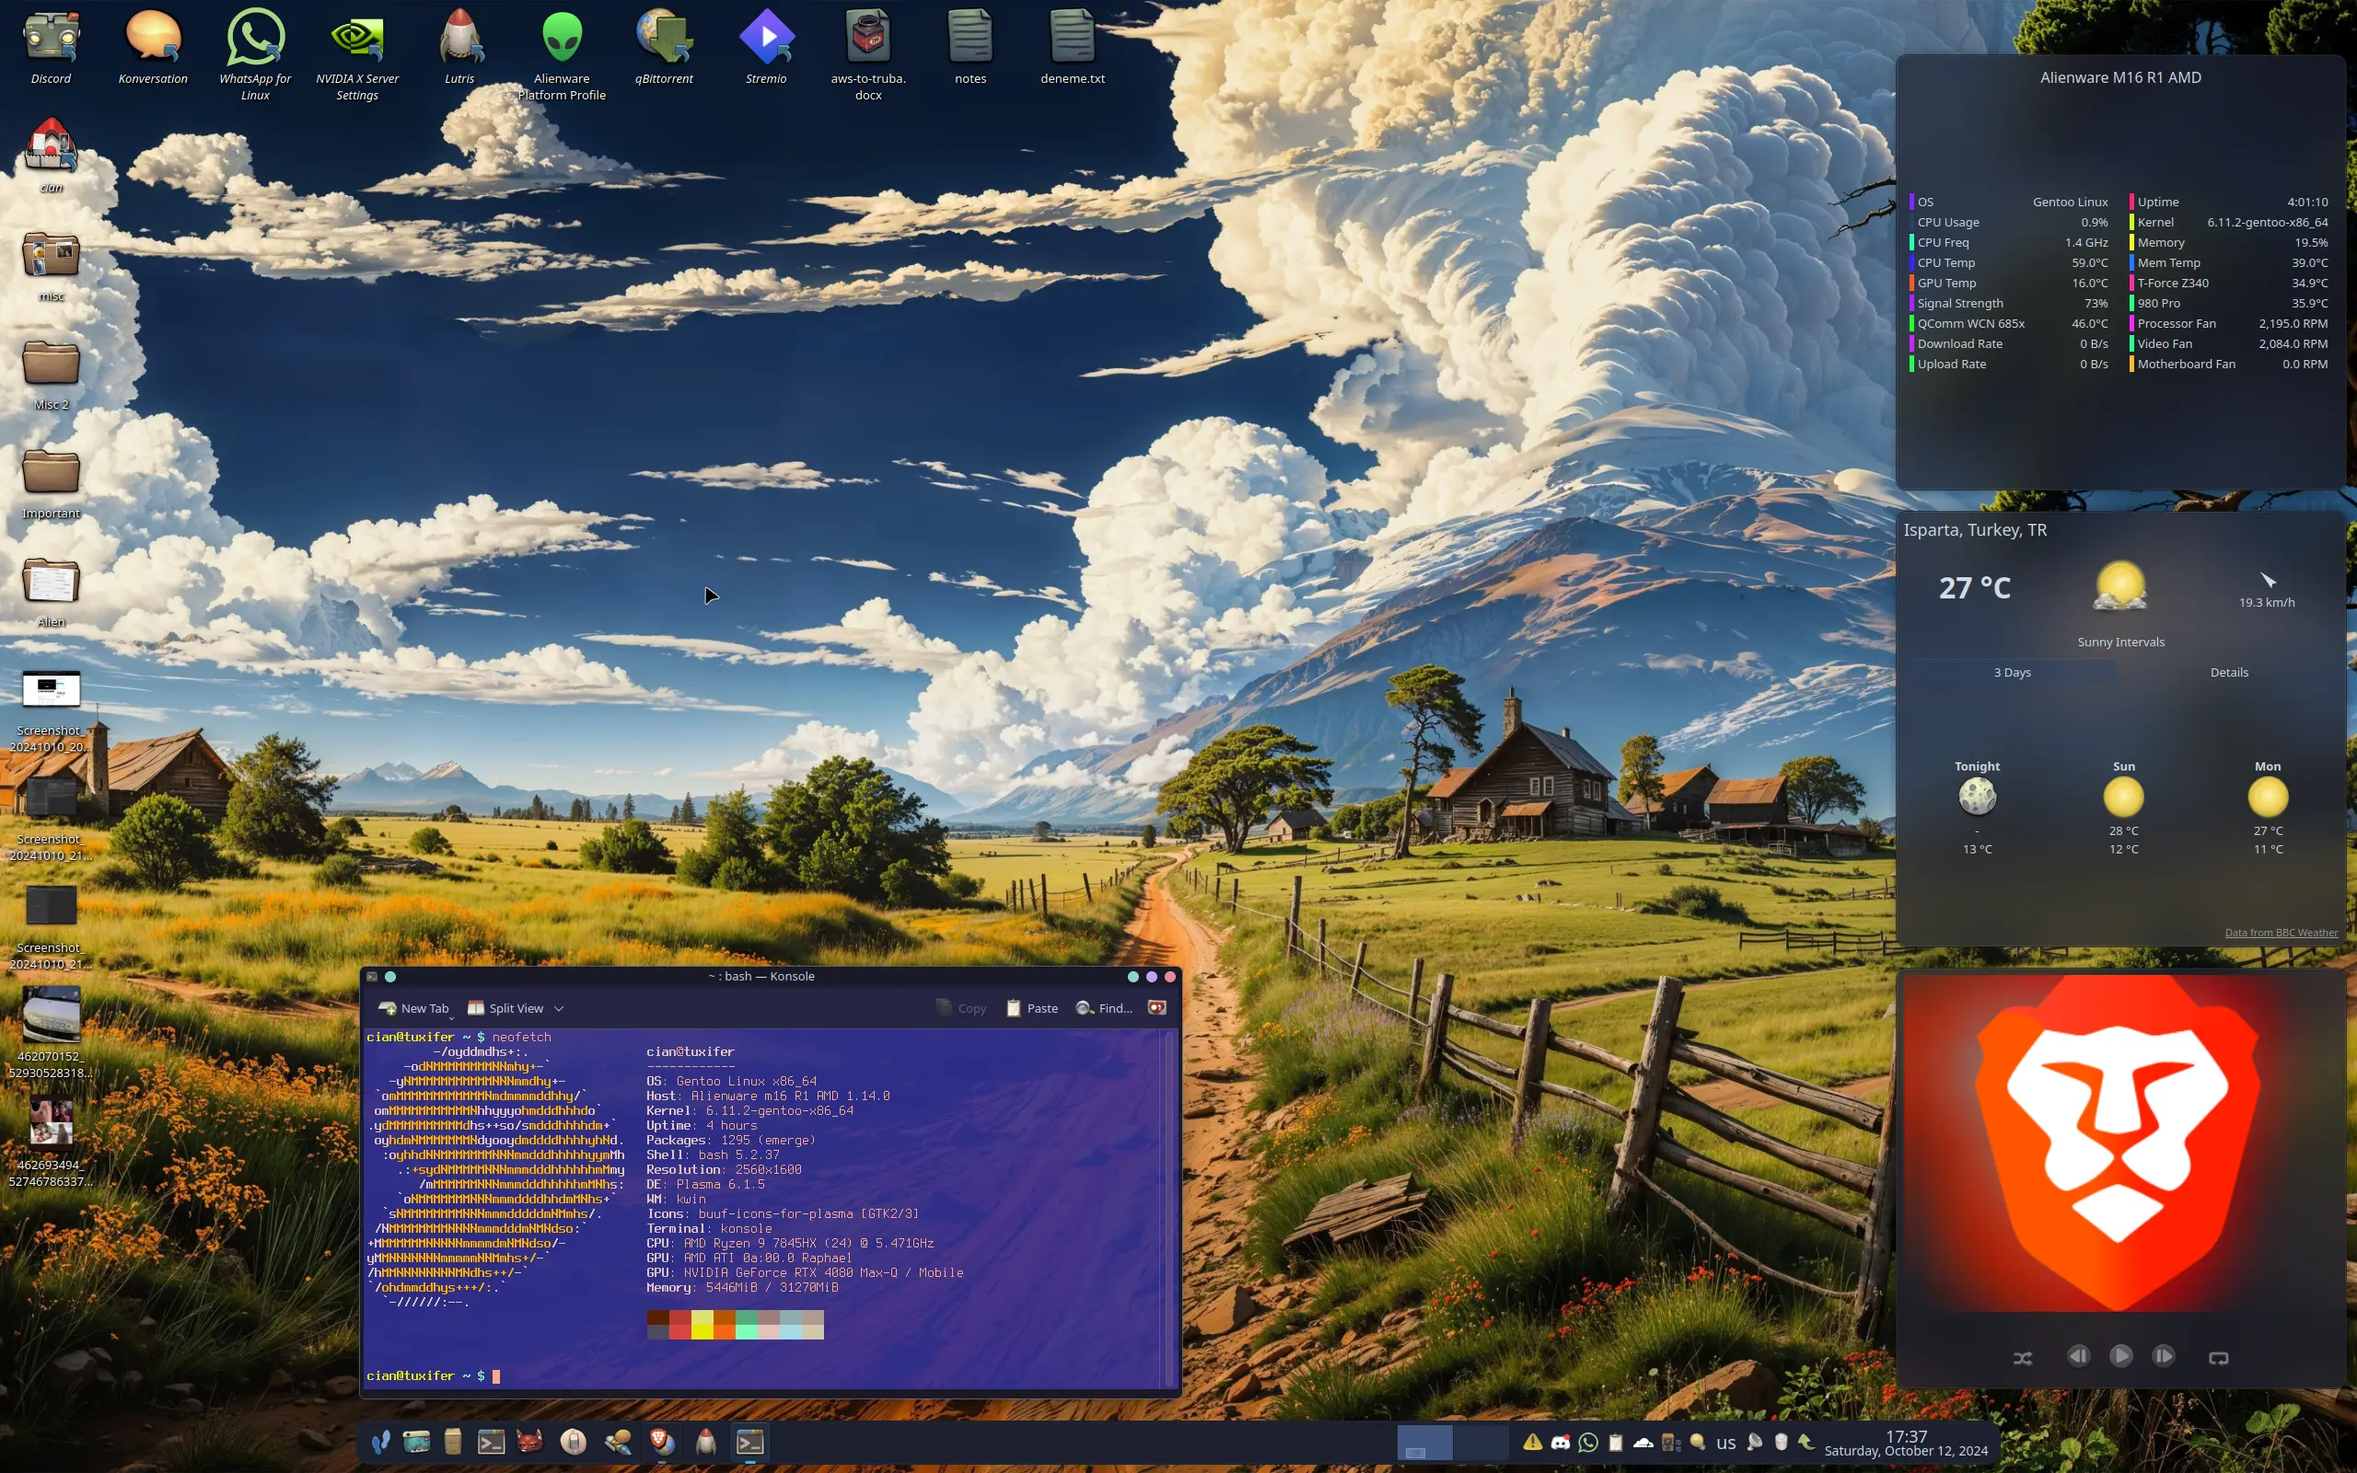Image resolution: width=2357 pixels, height=1473 pixels.
Task: Open the clipboard tray icon
Action: [x=1616, y=1443]
